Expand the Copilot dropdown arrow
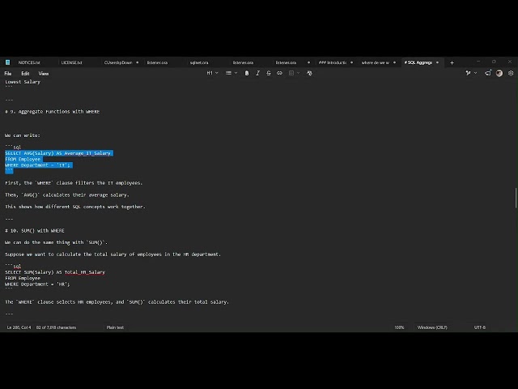518x389 pixels. pos(475,73)
